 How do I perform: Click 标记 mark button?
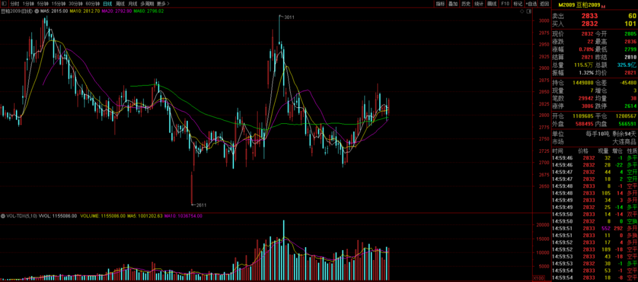[x=517, y=4]
